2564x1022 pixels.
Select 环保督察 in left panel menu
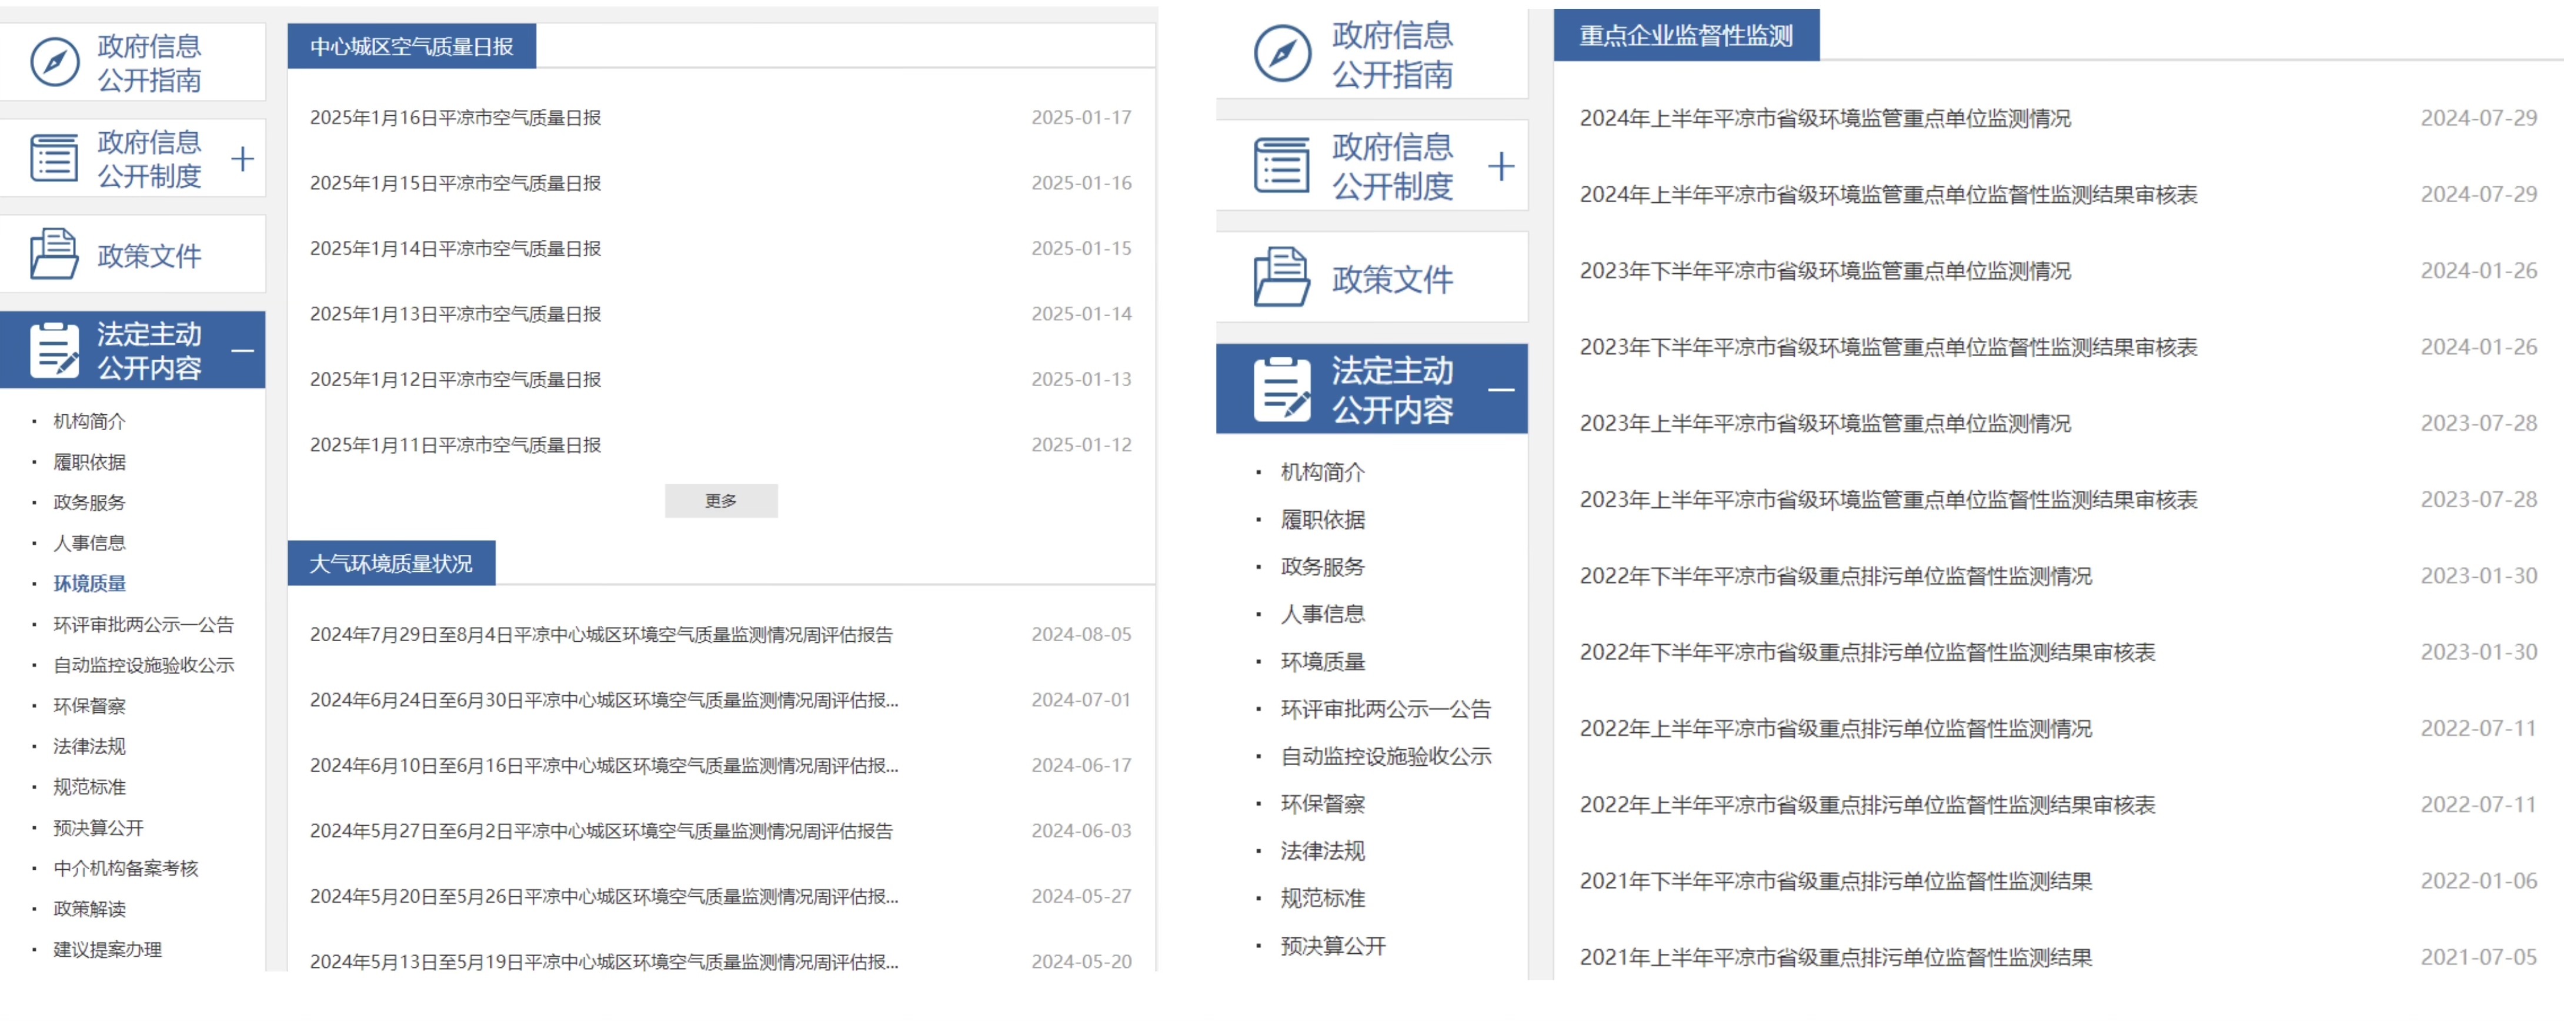point(89,706)
